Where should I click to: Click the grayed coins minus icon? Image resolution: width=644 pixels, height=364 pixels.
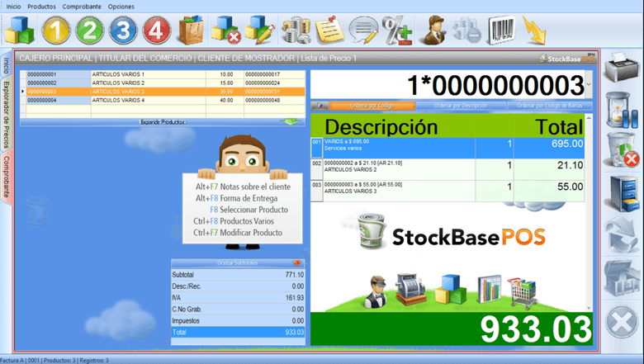click(467, 30)
